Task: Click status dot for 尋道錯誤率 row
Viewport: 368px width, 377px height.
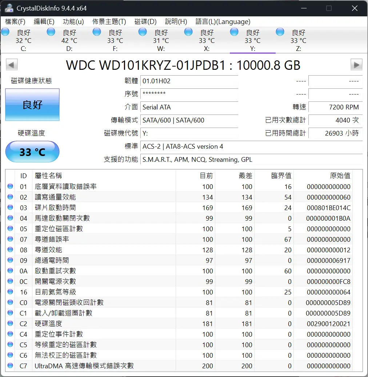Action: click(10, 239)
